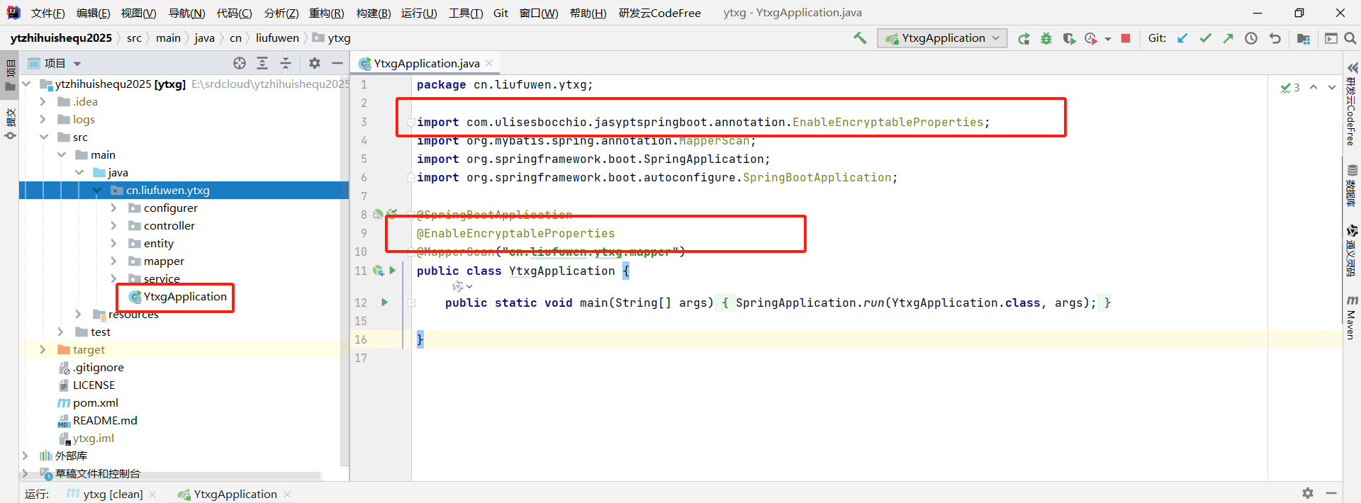This screenshot has height=503, width=1361.
Task: Expand the .idea folder
Action: pyautogui.click(x=43, y=102)
